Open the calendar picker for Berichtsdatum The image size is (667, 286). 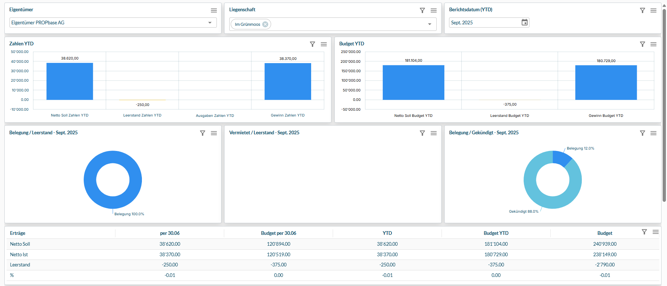[524, 23]
